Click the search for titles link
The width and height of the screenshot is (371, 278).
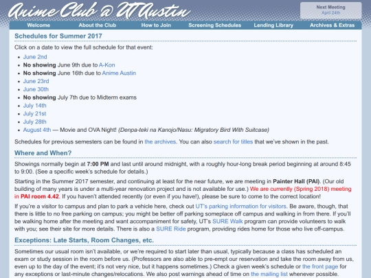coord(233,141)
